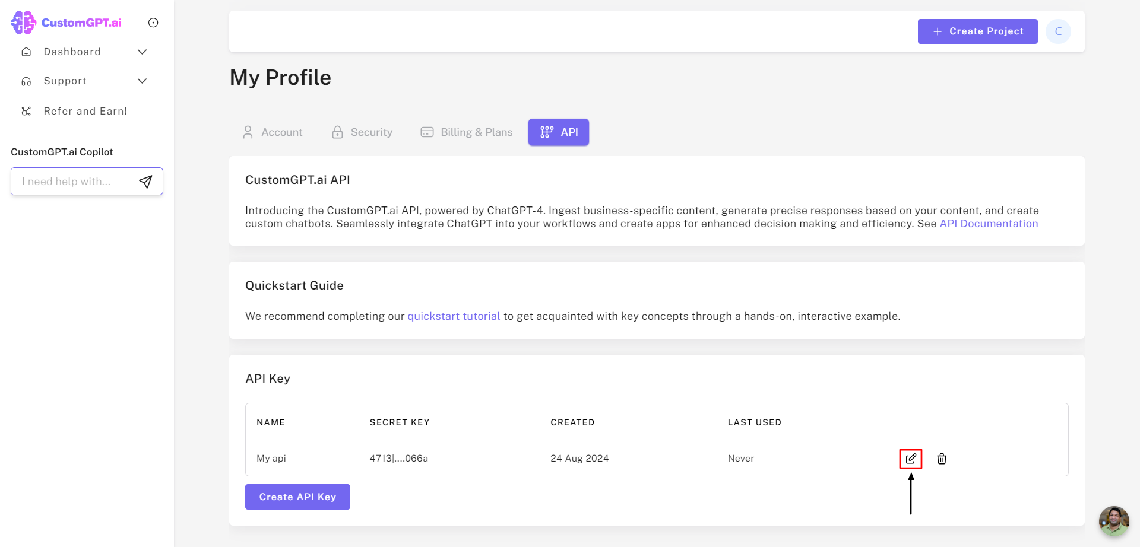Expand the Dashboard chevron
1140x547 pixels.
click(x=142, y=52)
